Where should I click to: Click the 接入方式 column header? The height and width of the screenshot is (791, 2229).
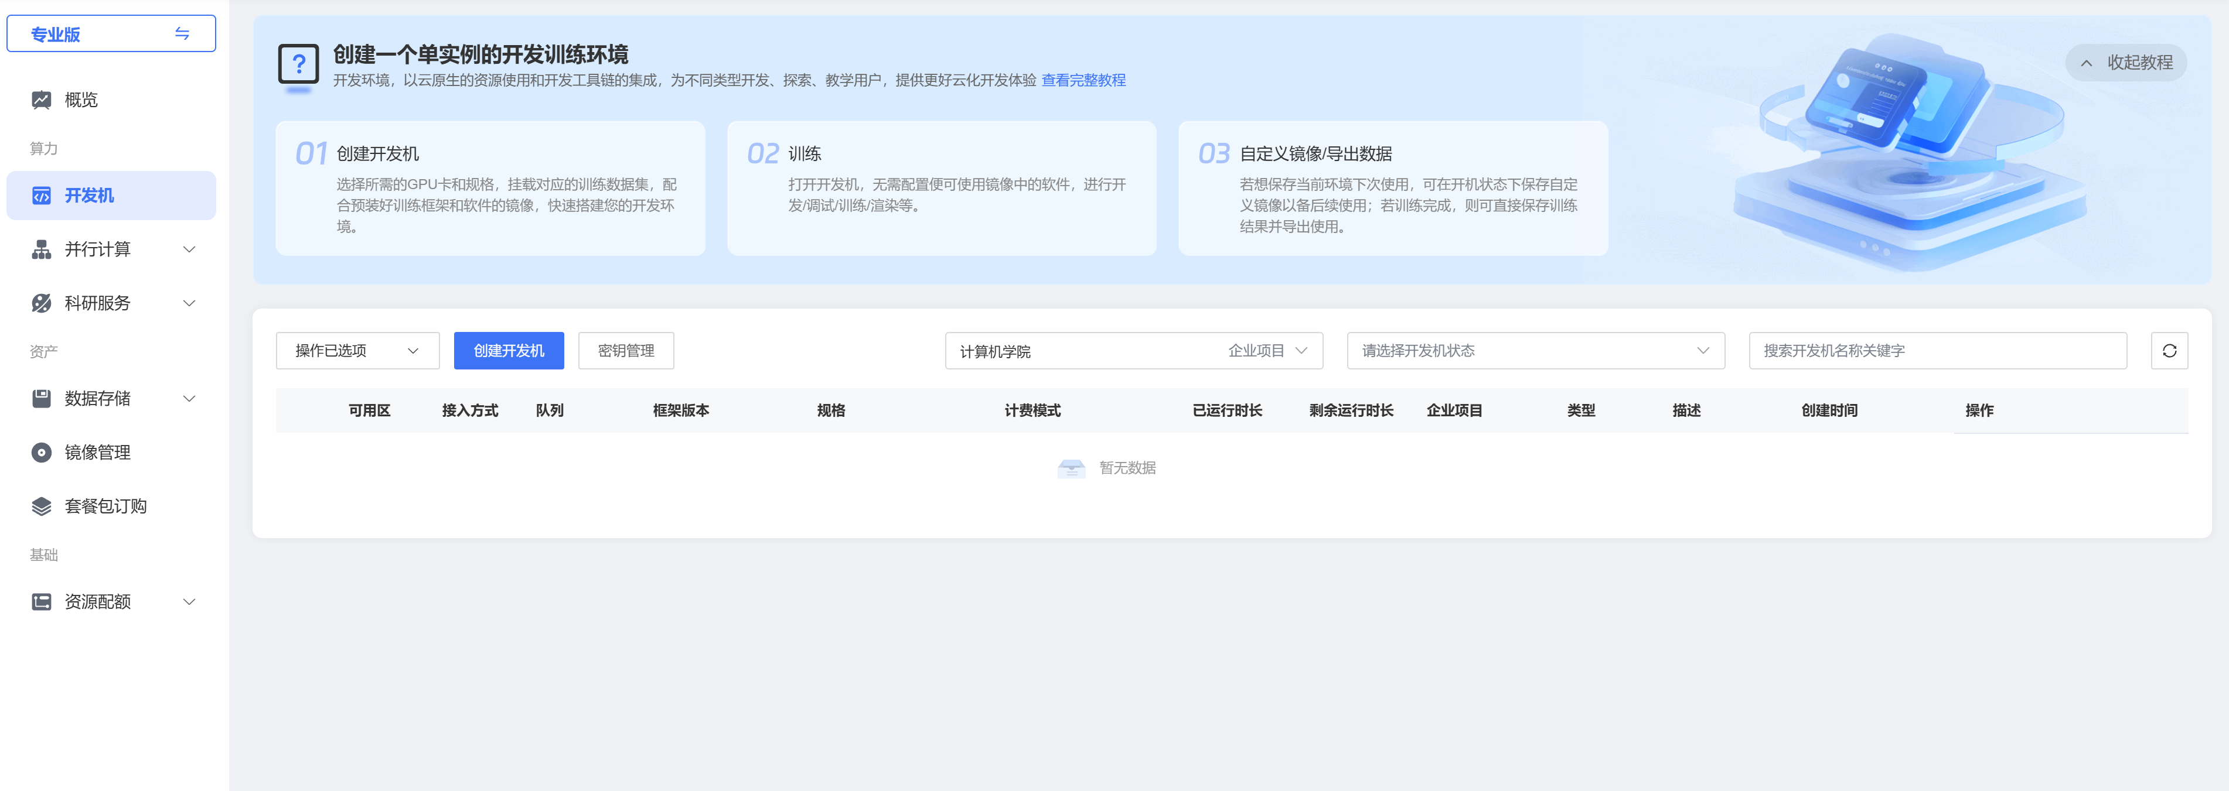[470, 410]
